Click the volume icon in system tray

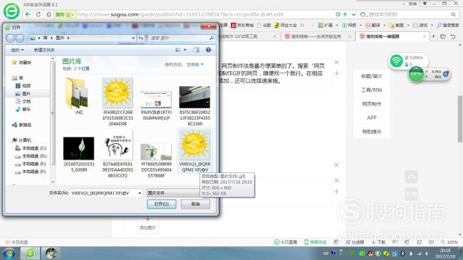(427, 254)
